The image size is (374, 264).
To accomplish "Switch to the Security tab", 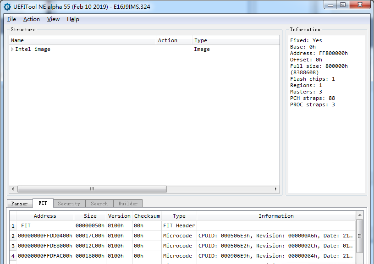I will pos(69,203).
